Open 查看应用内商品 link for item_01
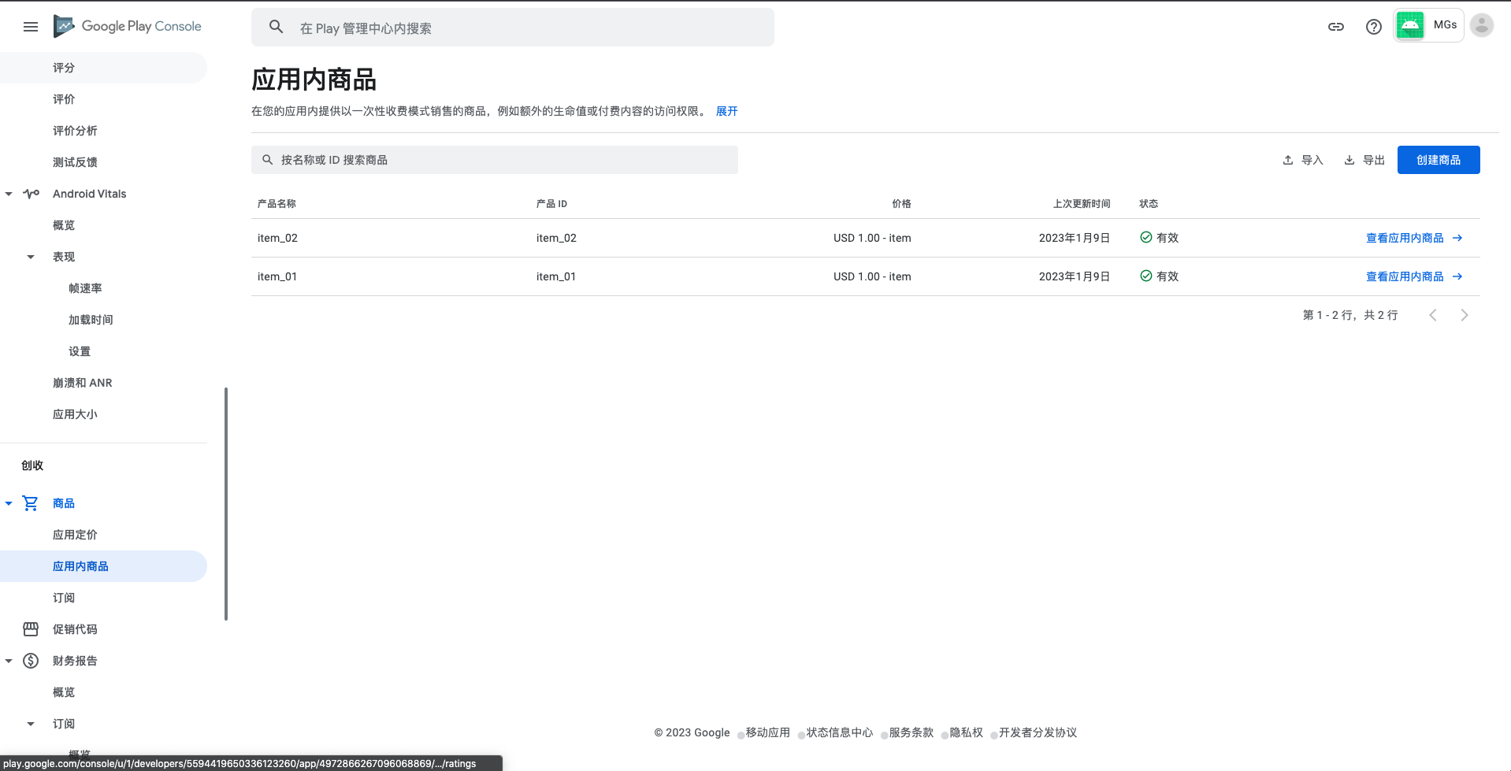 coord(1414,276)
